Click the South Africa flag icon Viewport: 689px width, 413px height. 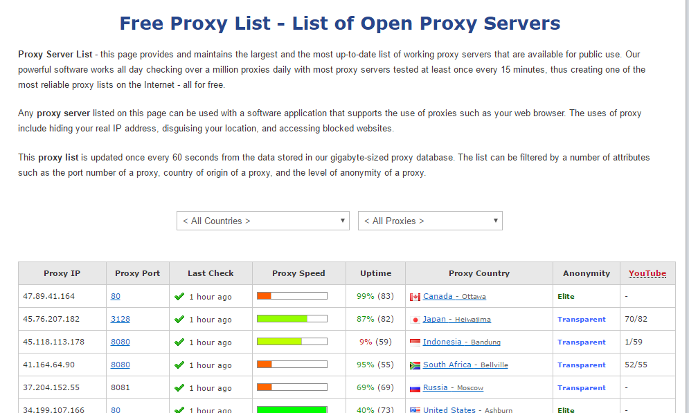[415, 365]
